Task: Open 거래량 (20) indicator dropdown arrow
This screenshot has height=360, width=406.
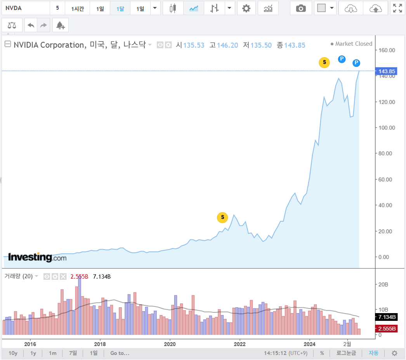Action: click(x=36, y=276)
